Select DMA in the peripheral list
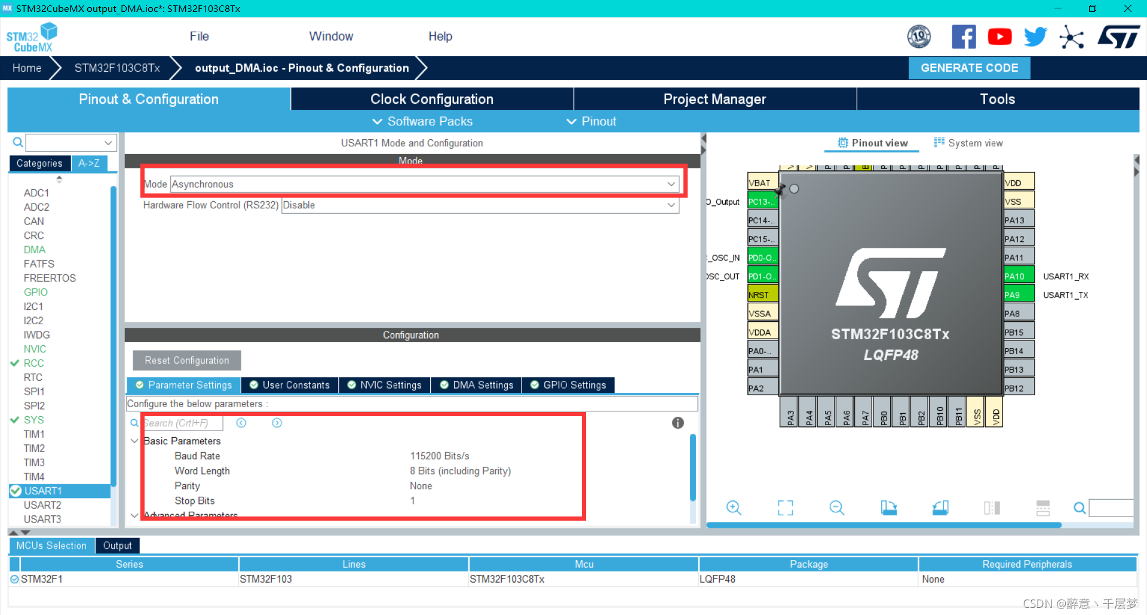Image resolution: width=1147 pixels, height=615 pixels. click(35, 250)
